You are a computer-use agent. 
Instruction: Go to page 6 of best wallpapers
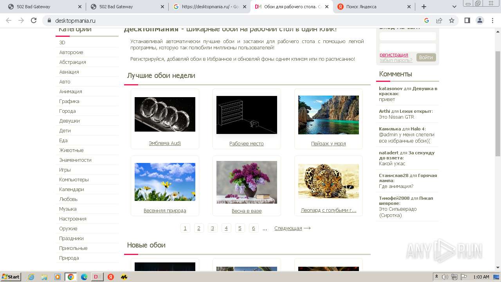click(x=253, y=228)
